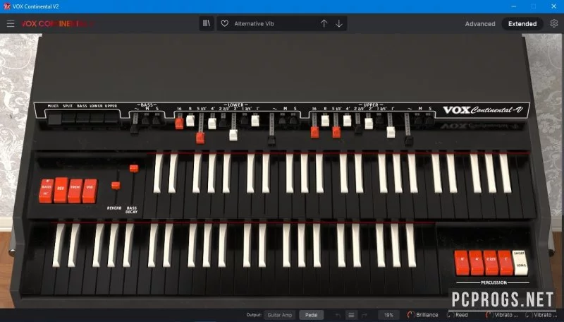Click the Bass sine (~) drawbar
This screenshot has height=322, width=564.
tap(135, 129)
